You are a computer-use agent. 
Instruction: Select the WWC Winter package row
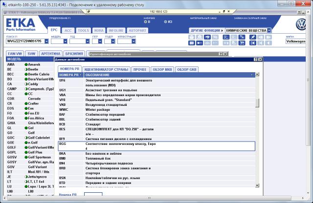[x=156, y=110]
